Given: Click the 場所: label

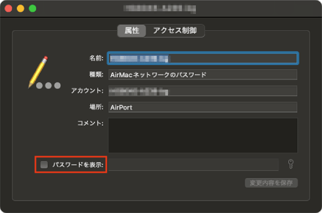Looking at the screenshot, I should (x=96, y=107).
